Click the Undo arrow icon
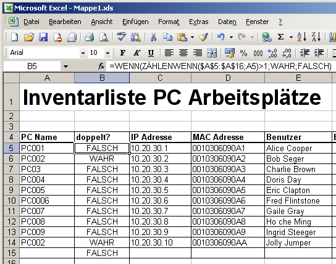The width and height of the screenshot is (336, 264). [x=220, y=37]
